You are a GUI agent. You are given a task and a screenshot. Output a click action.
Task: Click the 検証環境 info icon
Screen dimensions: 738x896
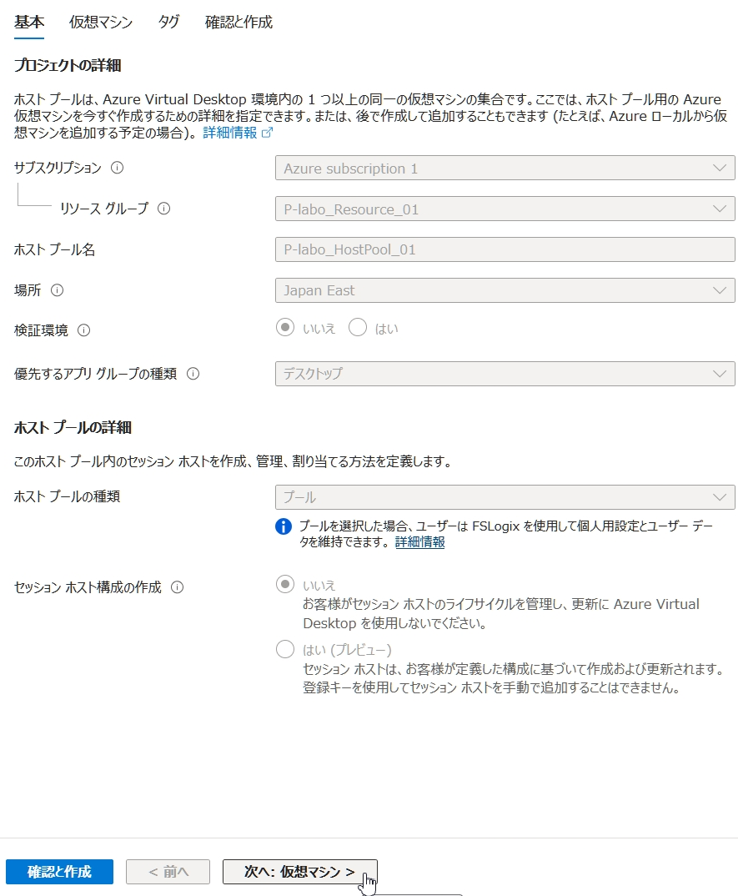pos(84,330)
